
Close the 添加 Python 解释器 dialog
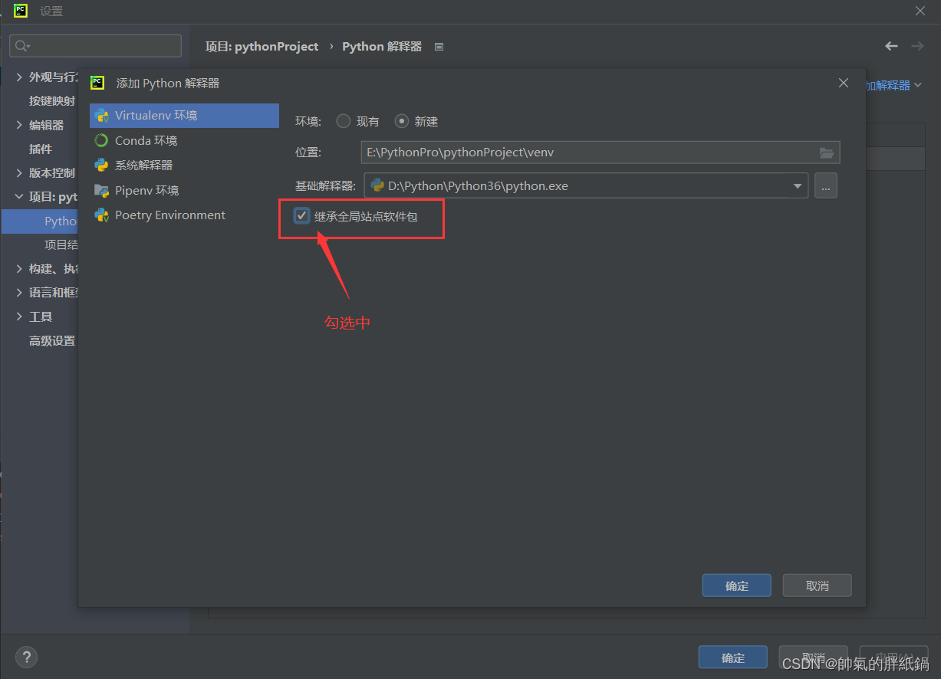(844, 83)
